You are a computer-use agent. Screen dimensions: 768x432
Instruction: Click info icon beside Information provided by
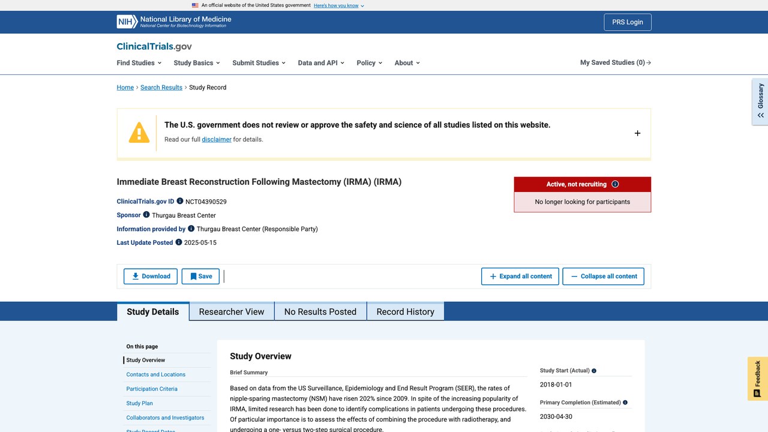191,229
